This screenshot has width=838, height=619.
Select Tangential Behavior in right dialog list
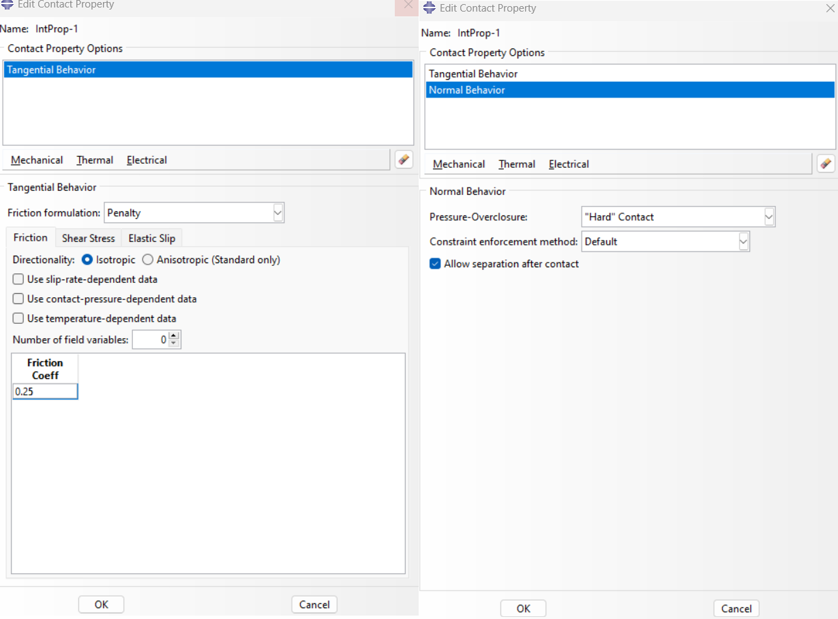pos(630,74)
